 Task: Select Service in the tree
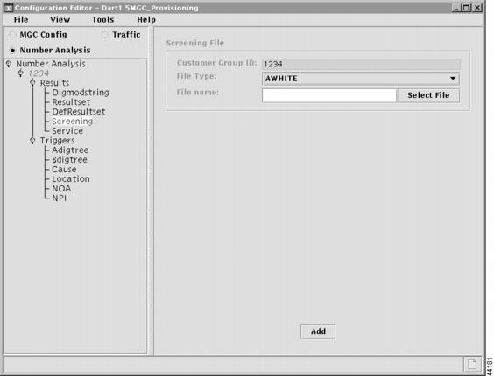[x=67, y=131]
